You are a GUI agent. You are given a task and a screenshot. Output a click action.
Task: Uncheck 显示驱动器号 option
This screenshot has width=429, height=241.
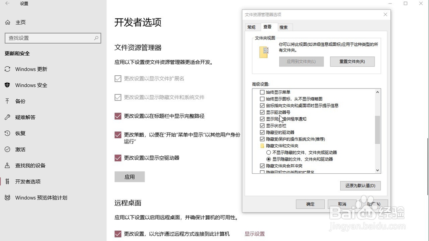(x=262, y=112)
